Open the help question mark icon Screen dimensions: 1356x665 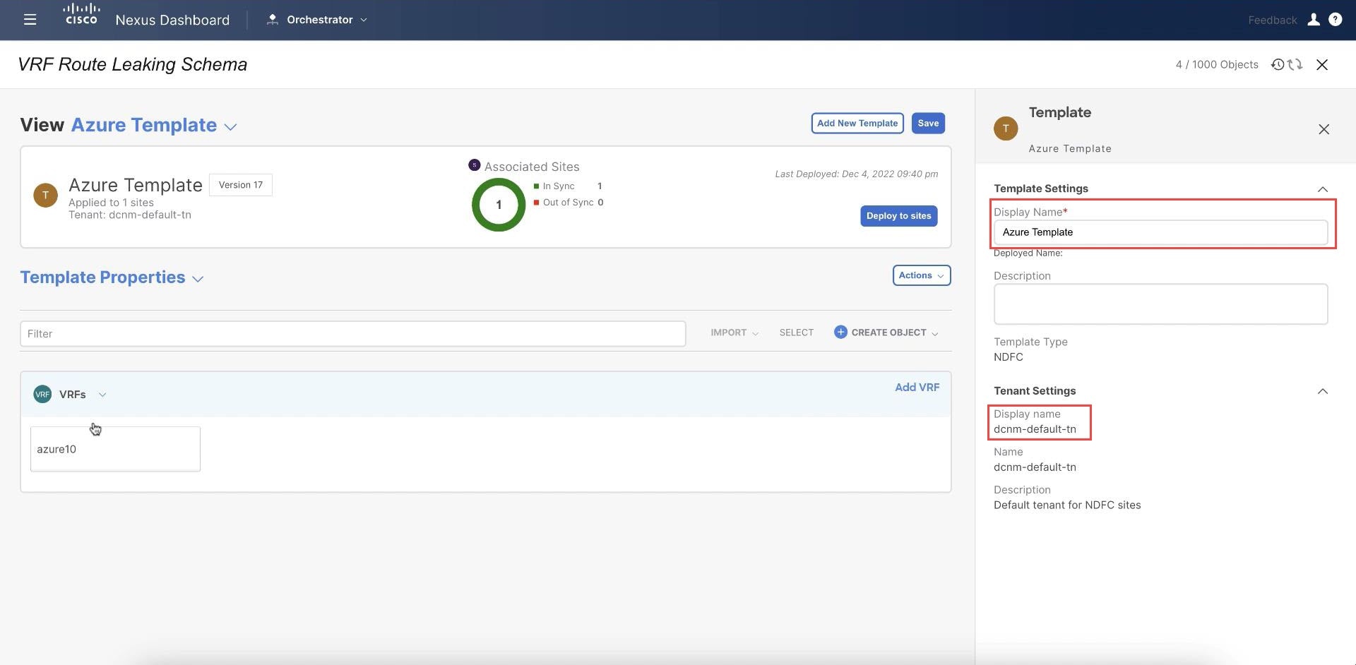point(1335,20)
